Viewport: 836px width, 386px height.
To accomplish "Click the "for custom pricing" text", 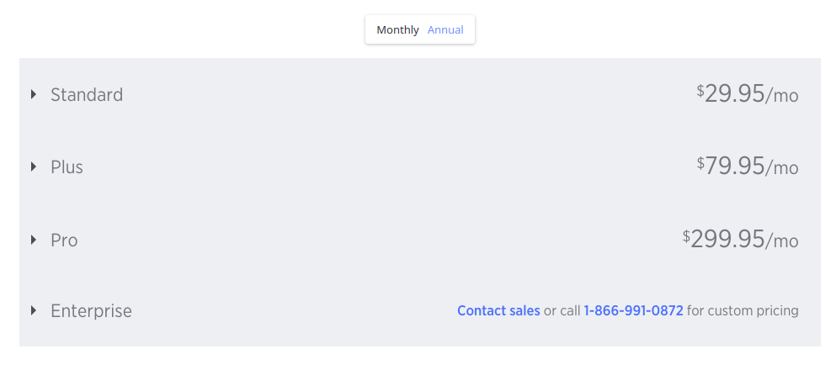I will click(743, 311).
